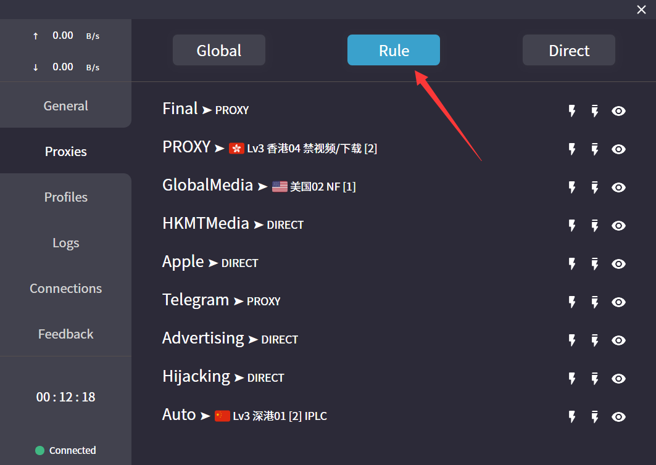The height and width of the screenshot is (465, 656).
Task: Switch to Direct mode button
Action: tap(568, 50)
